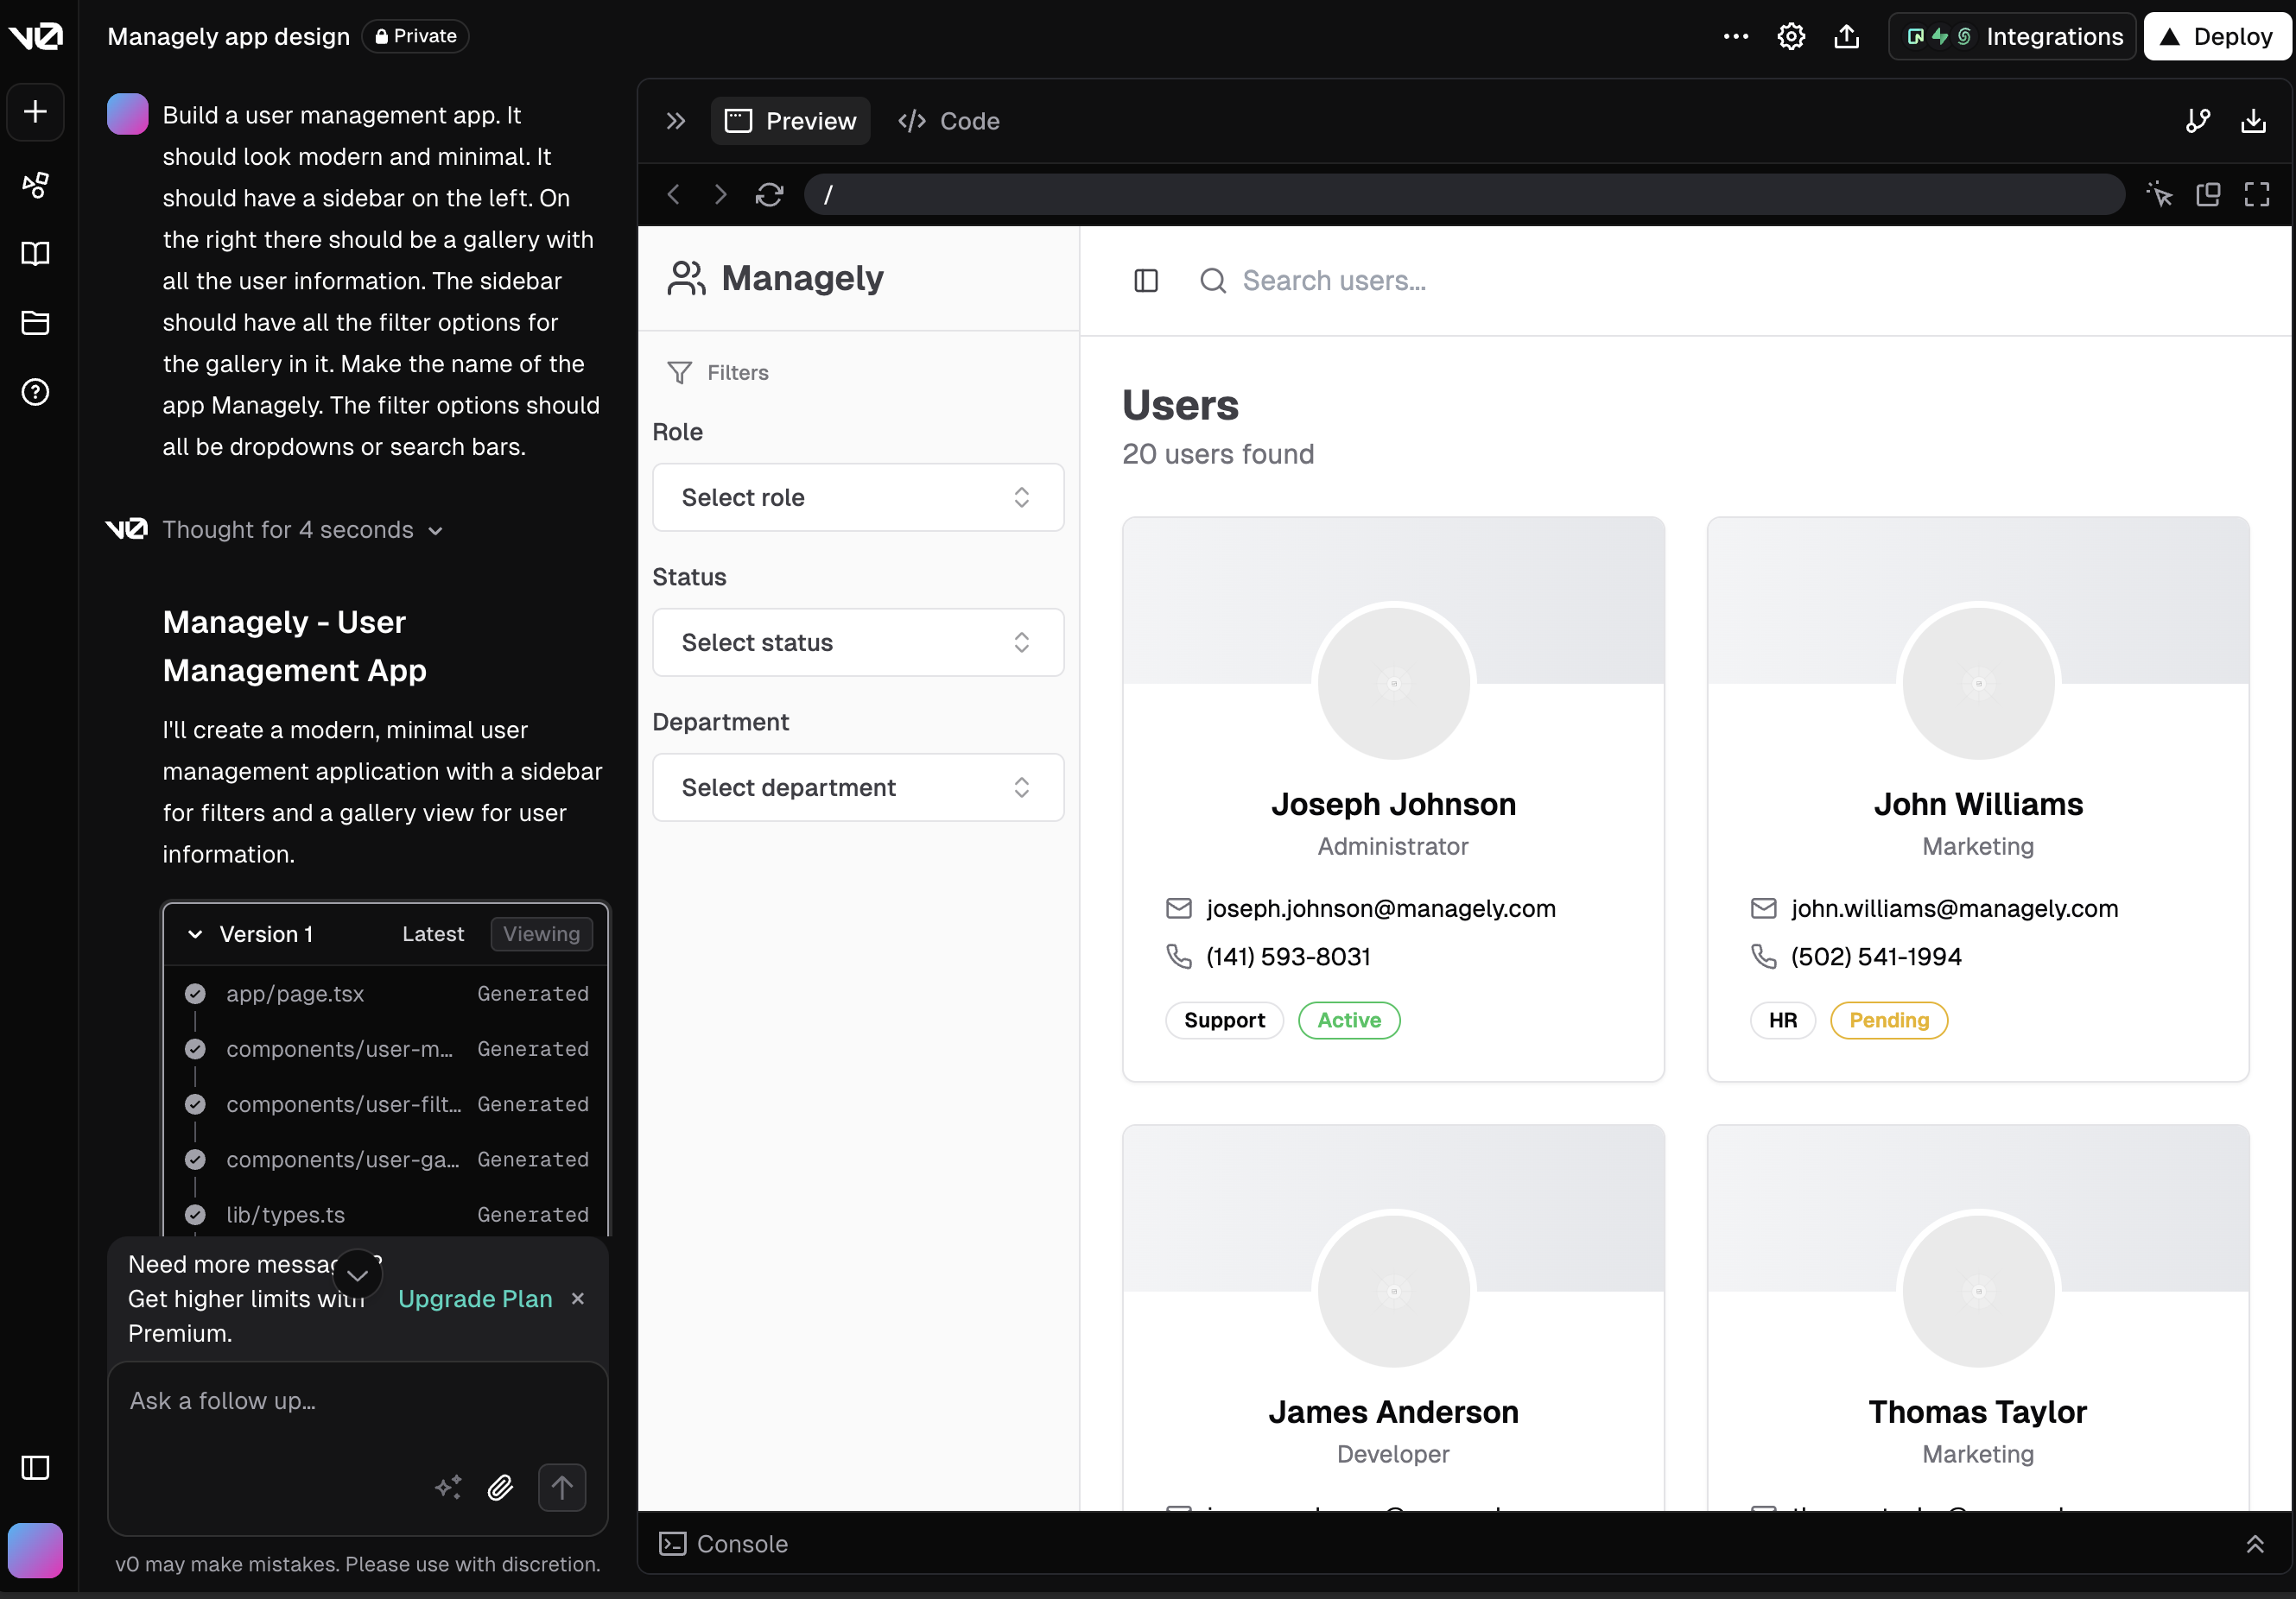
Task: Click the Private visibility badge
Action: tap(415, 36)
